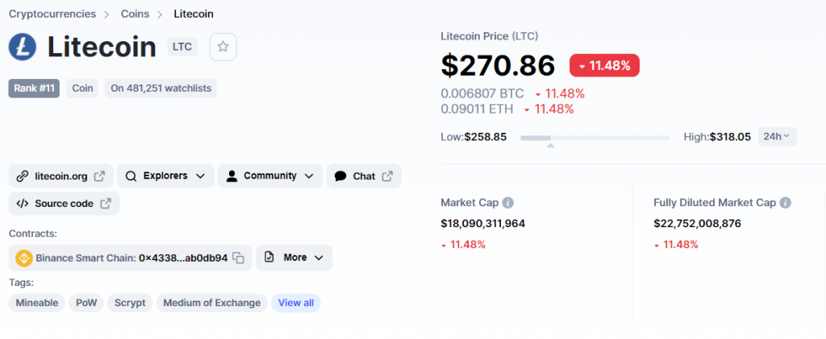Open the Chat external link
This screenshot has width=826, height=339.
pyautogui.click(x=364, y=176)
